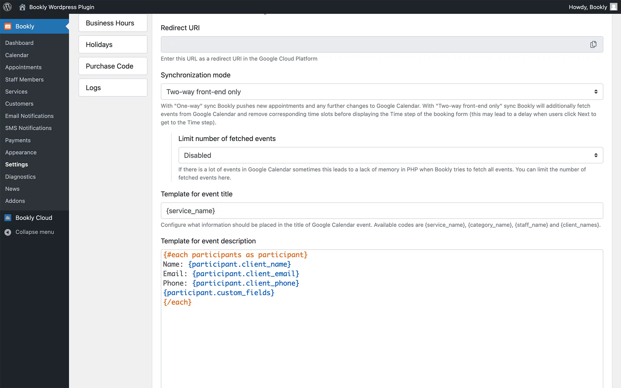Click the WordPress logo icon

7,7
